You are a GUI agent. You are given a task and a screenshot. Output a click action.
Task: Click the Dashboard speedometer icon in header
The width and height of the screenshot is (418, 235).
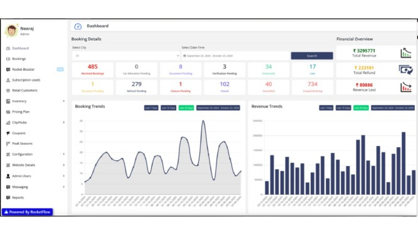point(78,26)
